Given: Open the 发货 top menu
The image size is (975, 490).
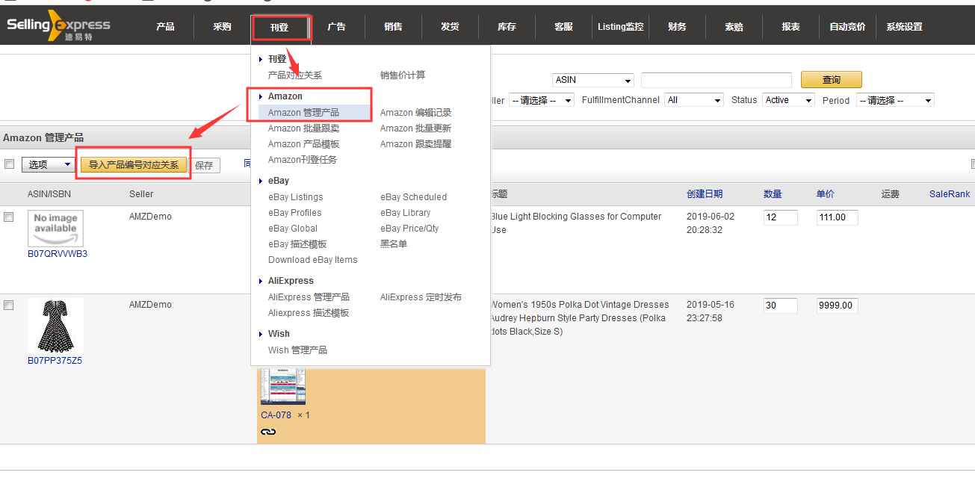Looking at the screenshot, I should pyautogui.click(x=450, y=27).
